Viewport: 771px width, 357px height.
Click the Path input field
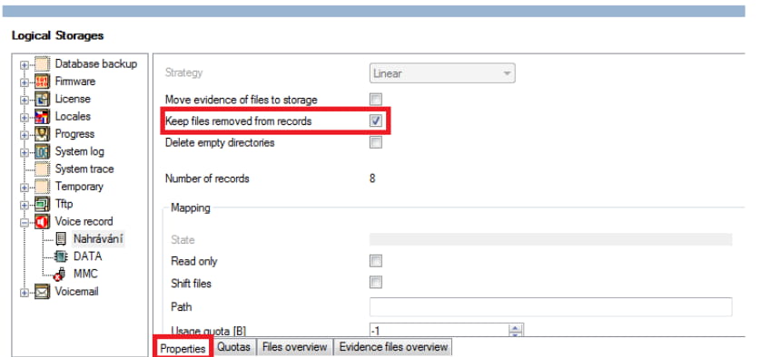[x=550, y=306]
